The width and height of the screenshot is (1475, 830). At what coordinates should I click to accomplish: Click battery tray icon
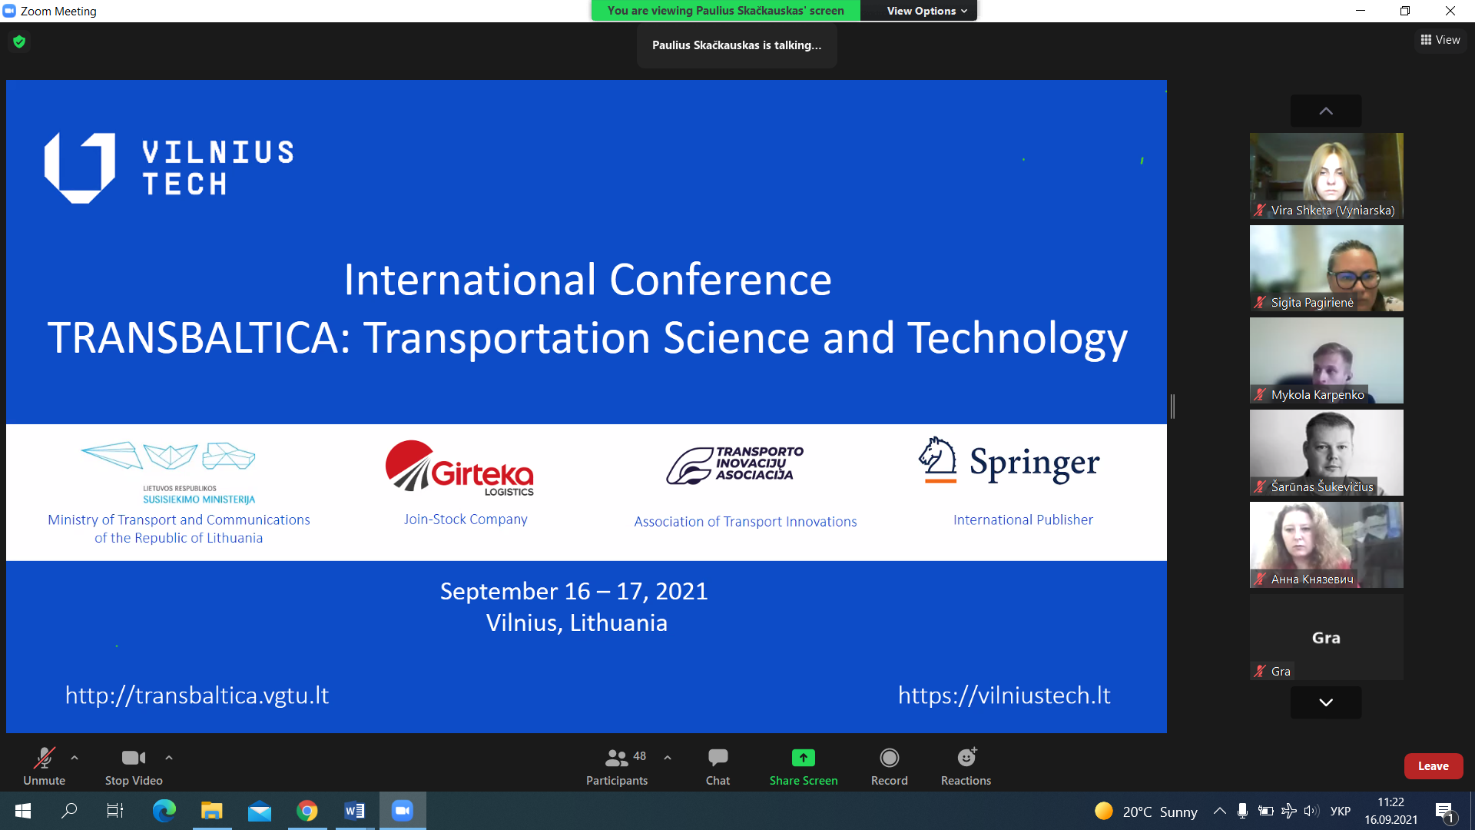1265,811
